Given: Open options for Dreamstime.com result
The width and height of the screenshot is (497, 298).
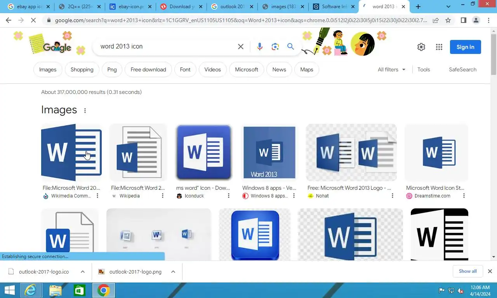Looking at the screenshot, I should point(464,196).
